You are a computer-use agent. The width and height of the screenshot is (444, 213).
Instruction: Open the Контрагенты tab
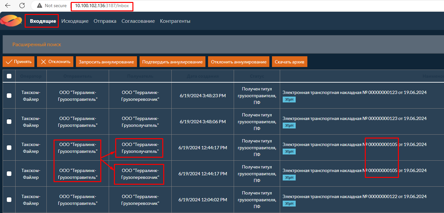(175, 21)
